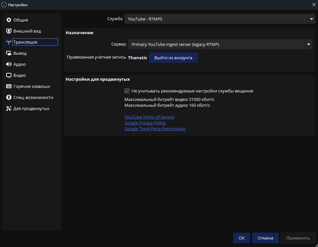Select the Трансляция section
318x247 pixels.
tap(31, 42)
